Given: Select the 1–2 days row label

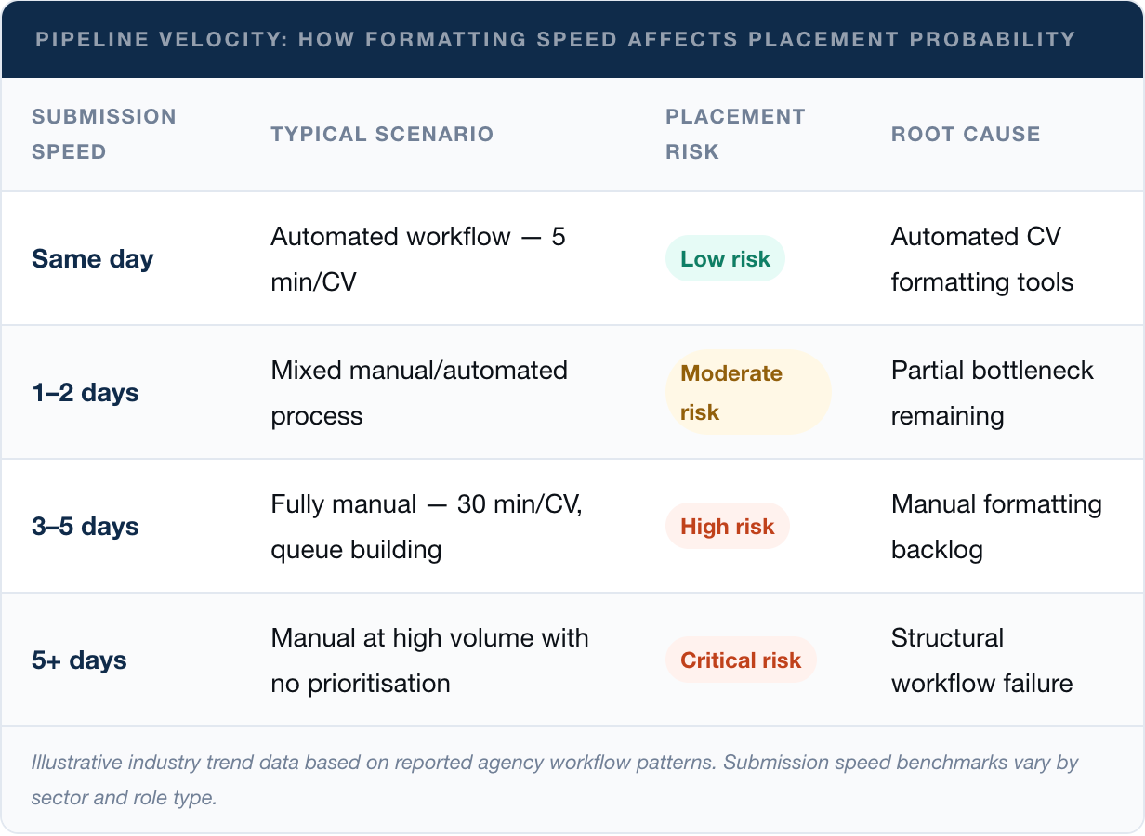Looking at the screenshot, I should coord(85,393).
